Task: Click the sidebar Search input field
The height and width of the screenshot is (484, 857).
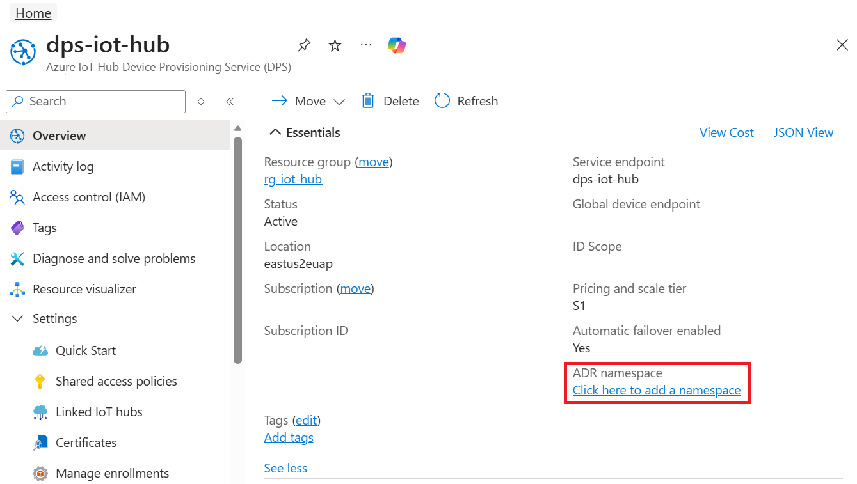Action: click(102, 102)
